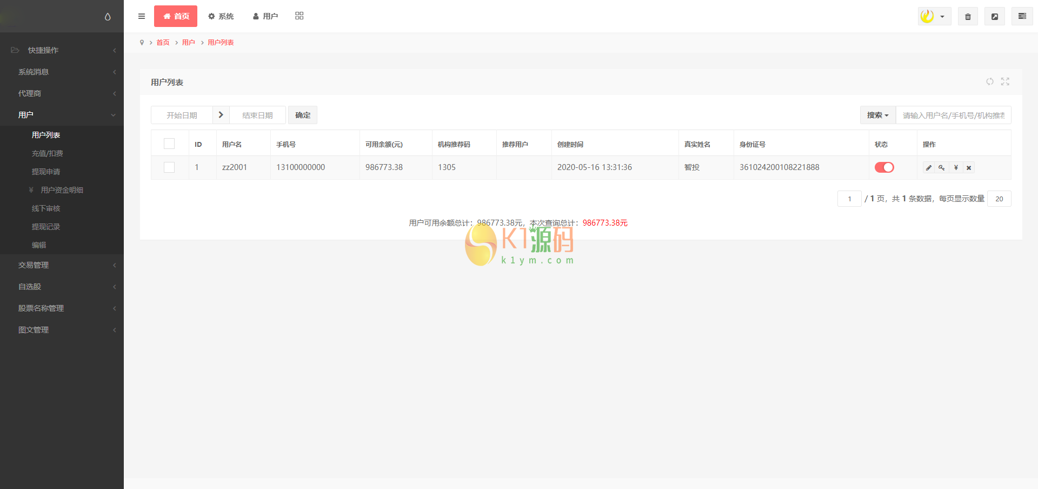Toggle sidebar with the hamburger menu icon
Image resolution: width=1038 pixels, height=489 pixels.
tap(142, 16)
